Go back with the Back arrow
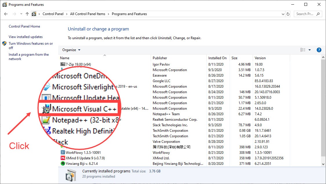The image size is (326, 184). pyautogui.click(x=6, y=14)
